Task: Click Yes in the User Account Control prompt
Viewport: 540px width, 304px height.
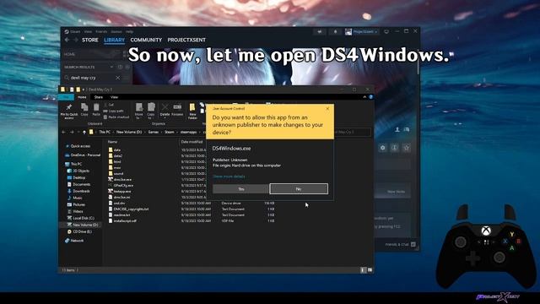Action: [x=240, y=189]
